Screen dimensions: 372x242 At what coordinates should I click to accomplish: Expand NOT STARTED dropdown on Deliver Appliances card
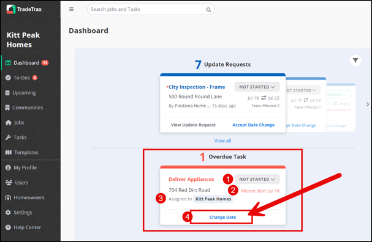[x=257, y=179]
